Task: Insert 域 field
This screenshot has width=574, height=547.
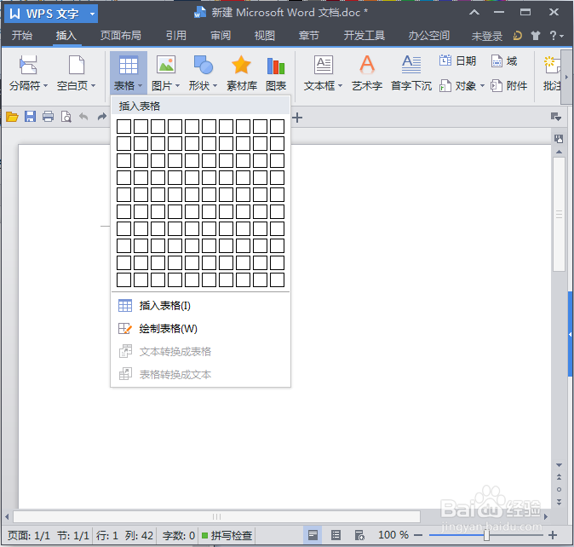Action: click(504, 60)
